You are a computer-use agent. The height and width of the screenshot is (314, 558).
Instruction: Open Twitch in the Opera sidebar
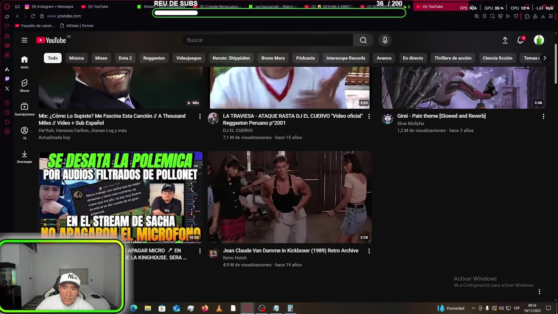tap(7, 79)
